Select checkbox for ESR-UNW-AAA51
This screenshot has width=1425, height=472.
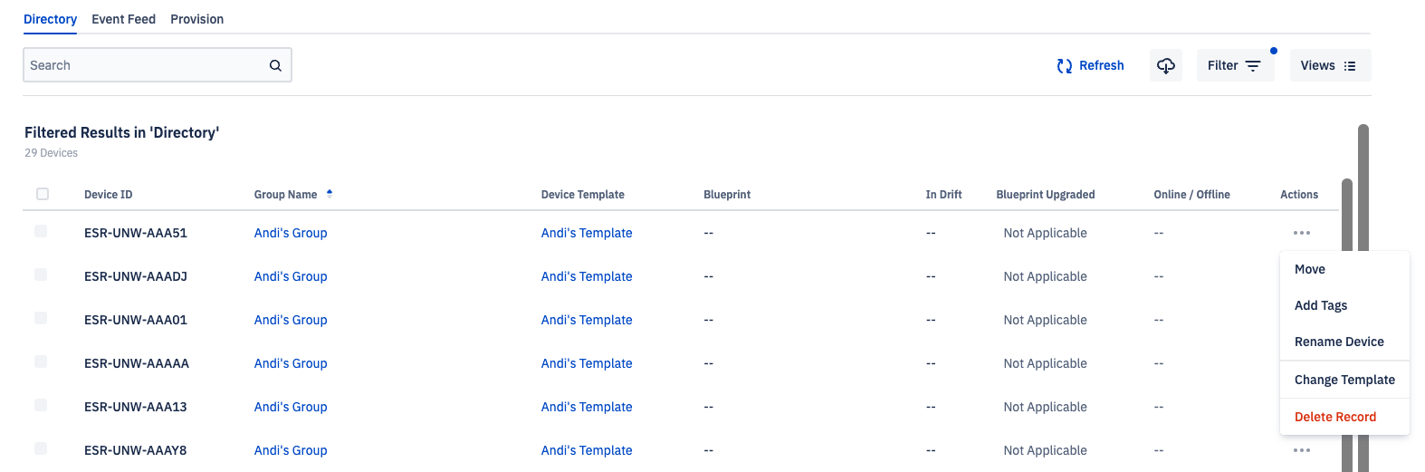click(x=41, y=231)
